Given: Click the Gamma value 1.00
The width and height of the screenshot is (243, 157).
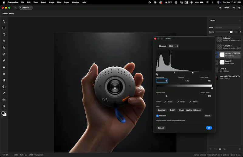Looking at the screenshot, I should click(187, 81).
